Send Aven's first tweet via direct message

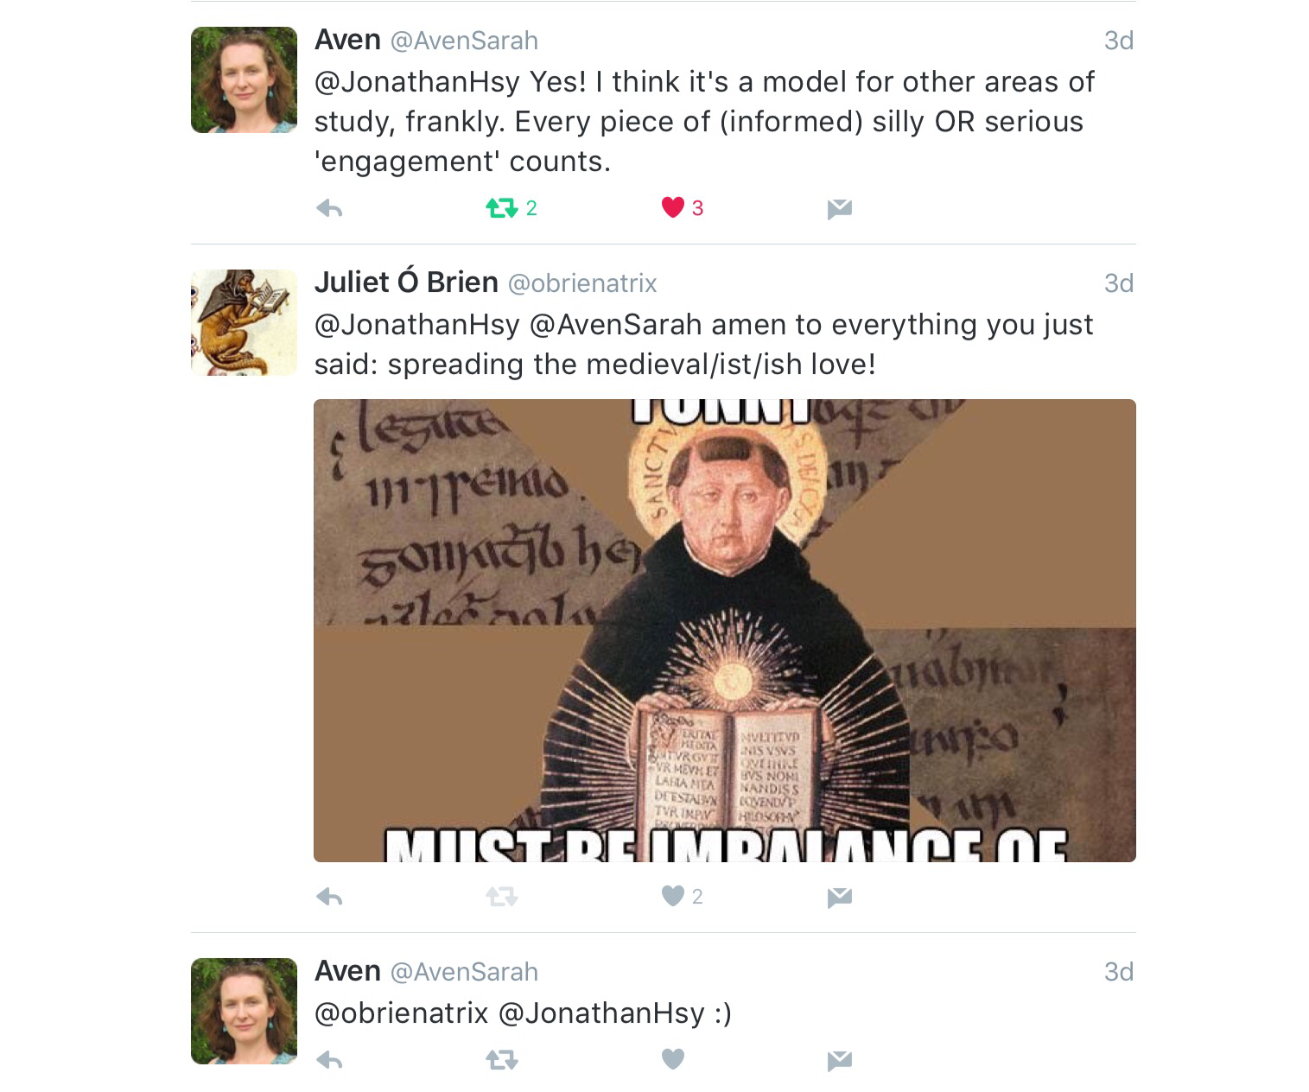[x=839, y=209]
